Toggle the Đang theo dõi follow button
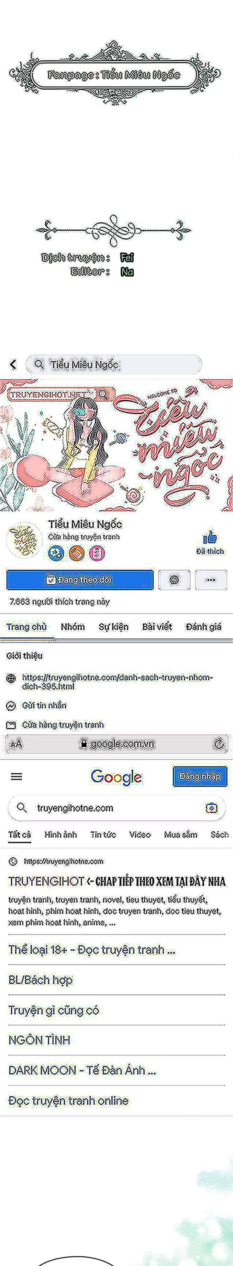Screen dimensions: 233x1266 click(x=80, y=579)
